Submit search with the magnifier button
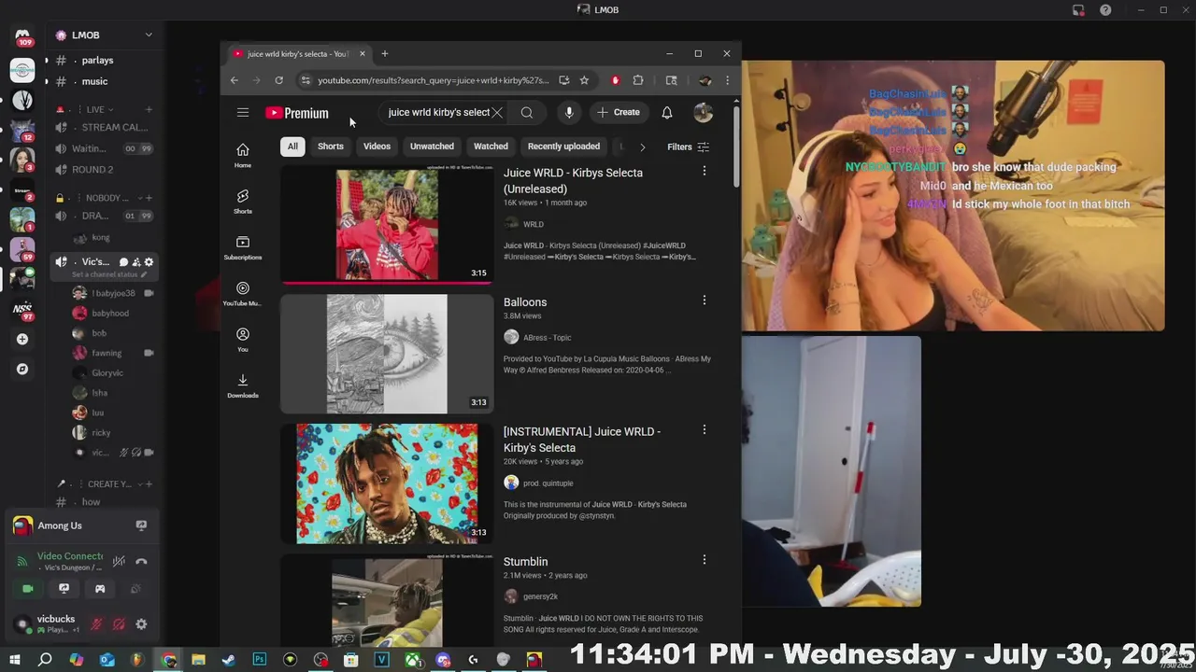This screenshot has height=672, width=1196. click(x=527, y=113)
